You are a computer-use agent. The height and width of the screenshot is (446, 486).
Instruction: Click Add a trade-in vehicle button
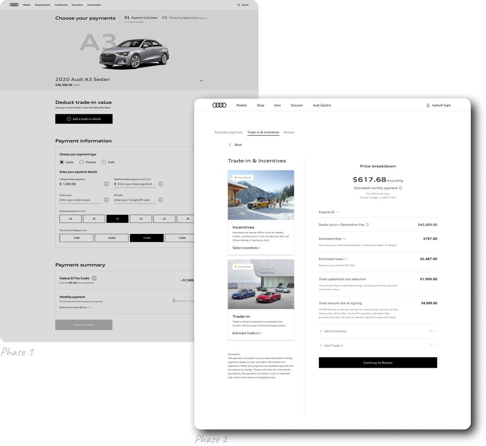(84, 119)
